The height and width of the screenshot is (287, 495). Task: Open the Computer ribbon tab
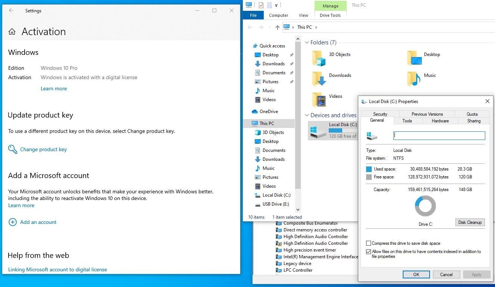click(279, 15)
